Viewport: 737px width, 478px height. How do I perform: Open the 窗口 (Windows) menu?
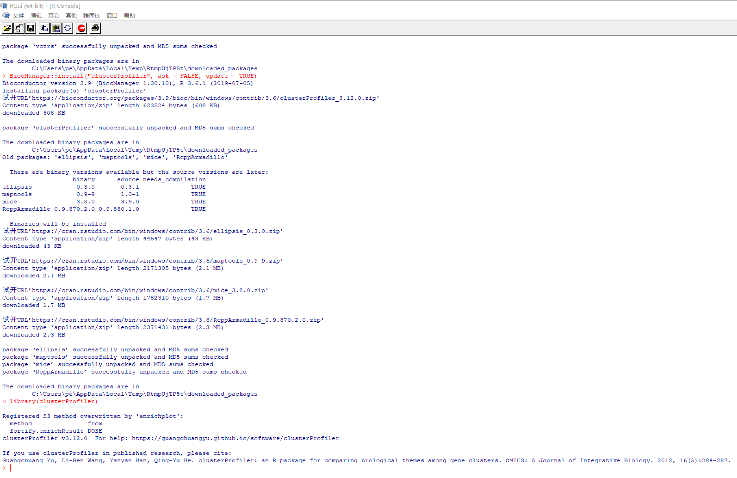112,16
